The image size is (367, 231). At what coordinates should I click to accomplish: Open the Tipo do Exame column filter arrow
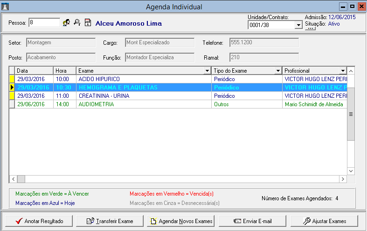coord(278,71)
